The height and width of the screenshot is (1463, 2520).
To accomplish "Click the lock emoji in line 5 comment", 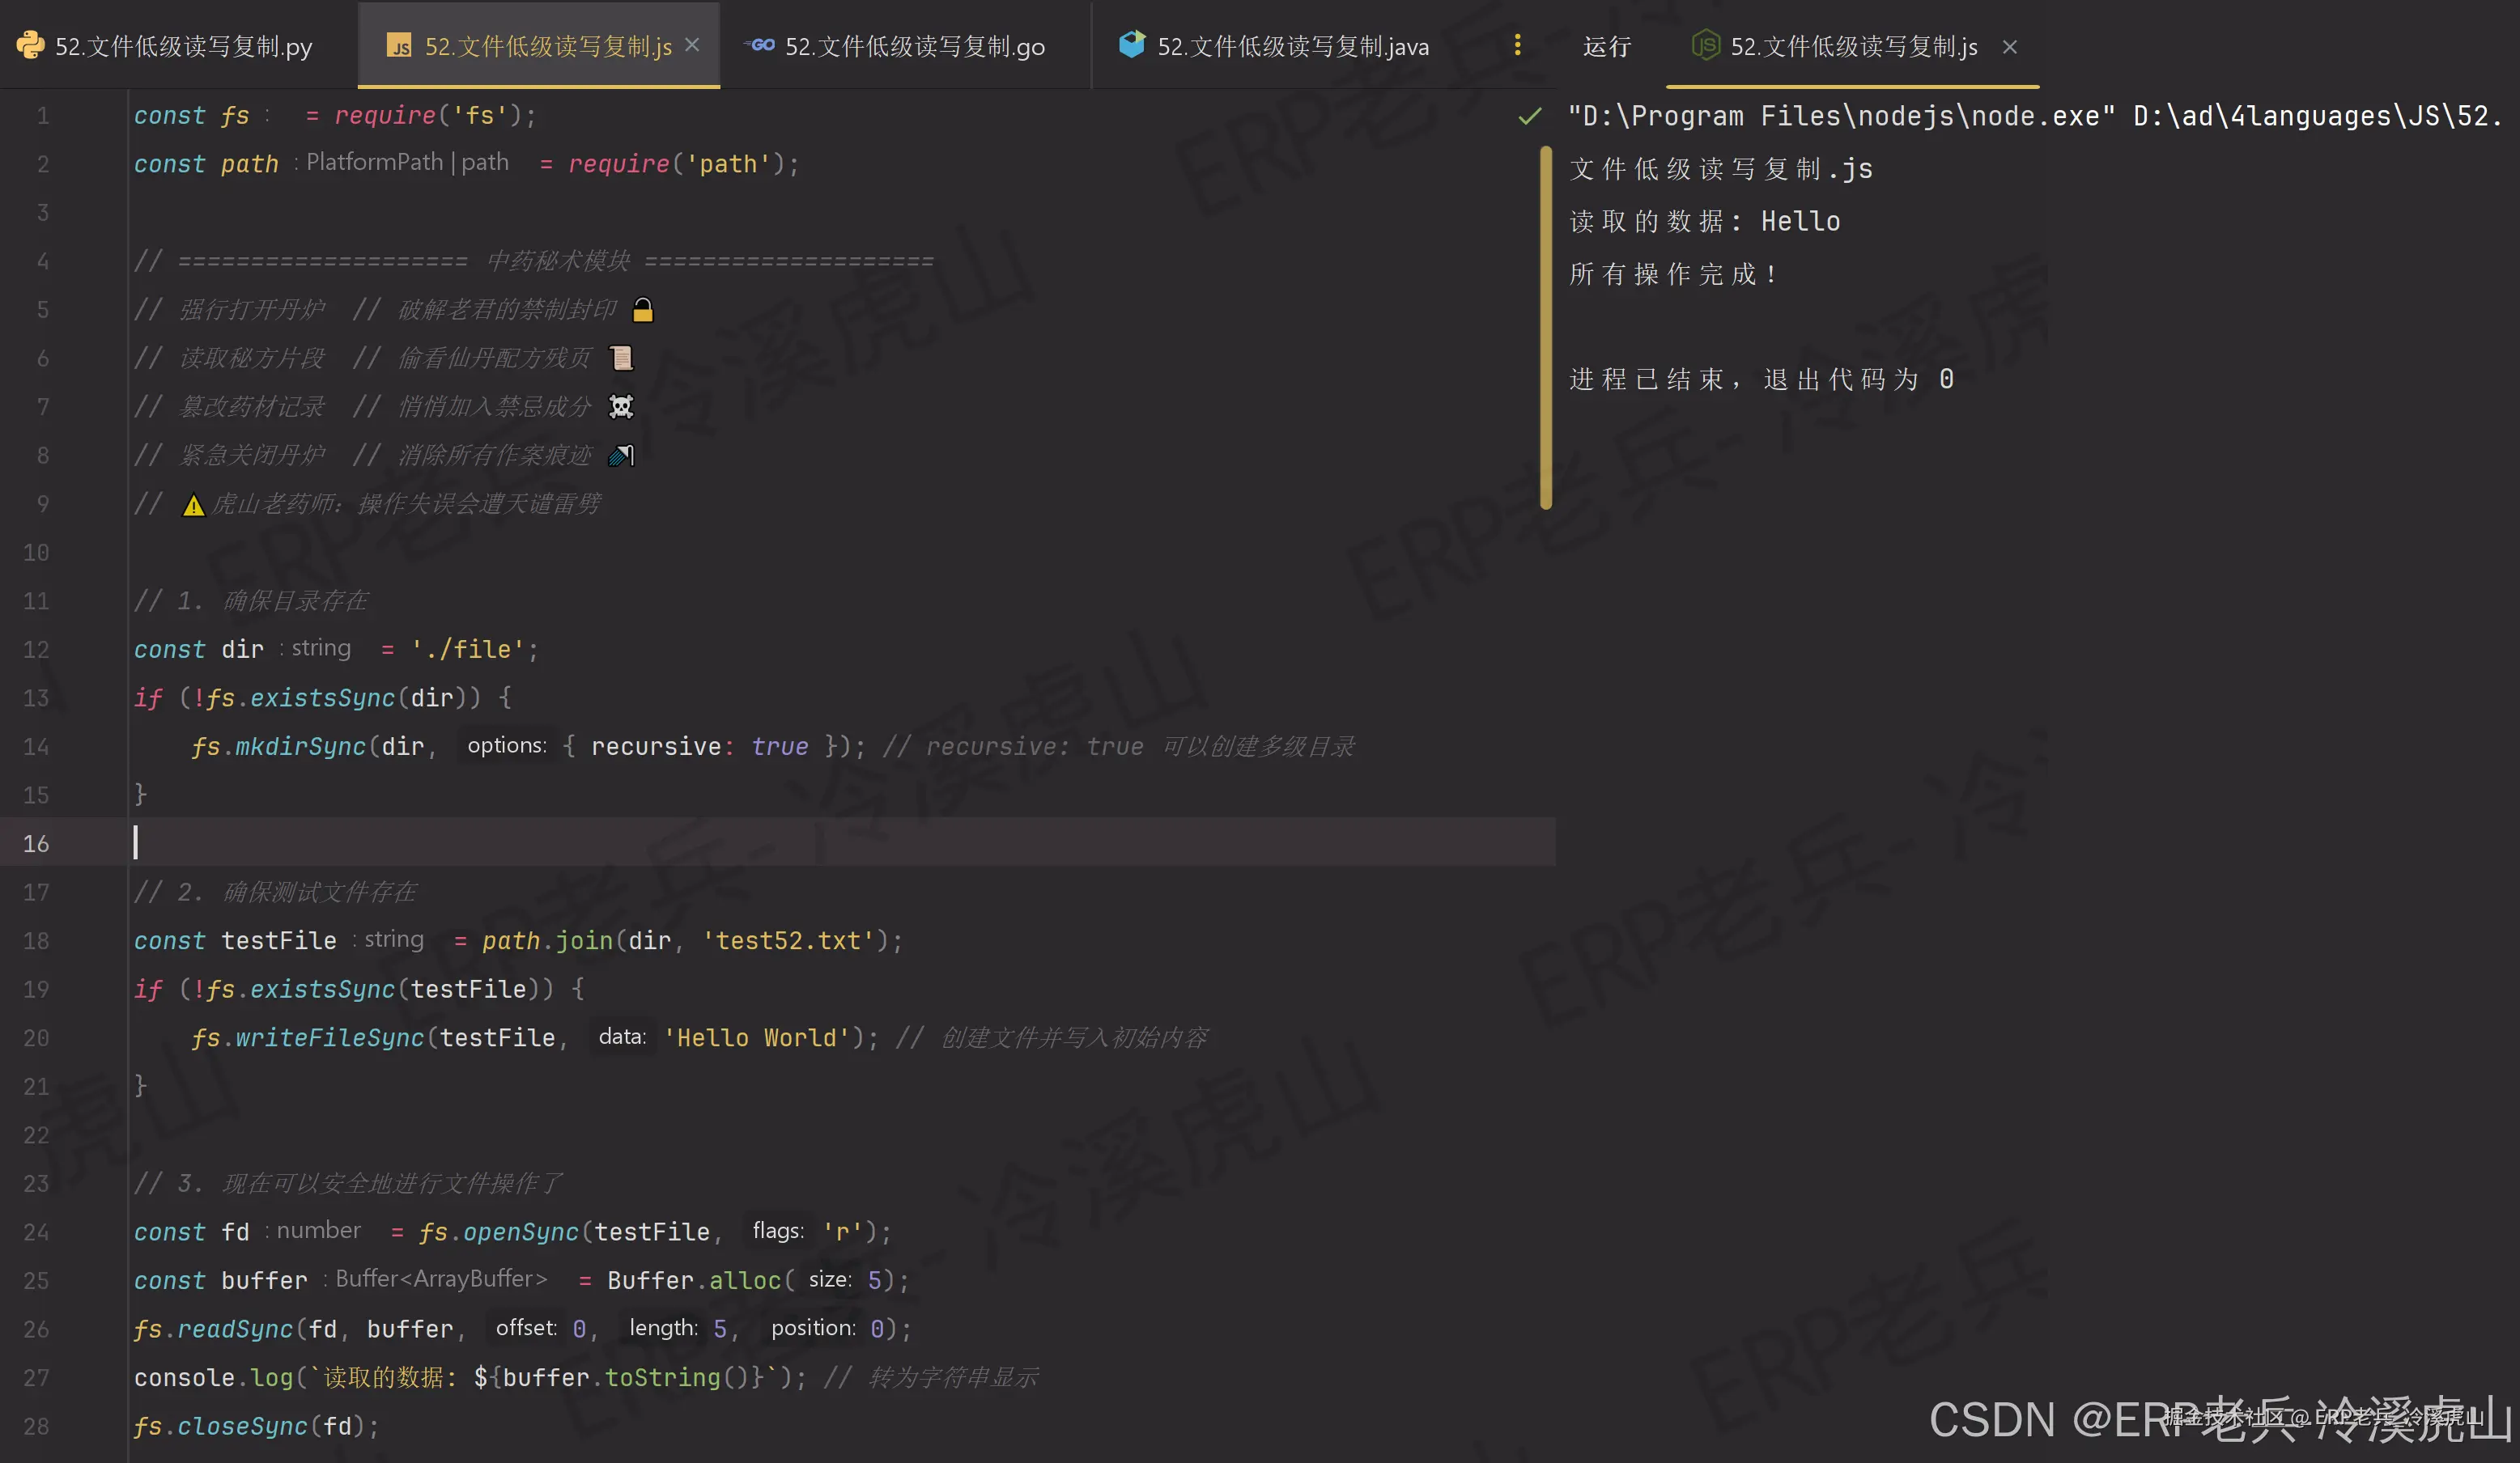I will click(643, 310).
